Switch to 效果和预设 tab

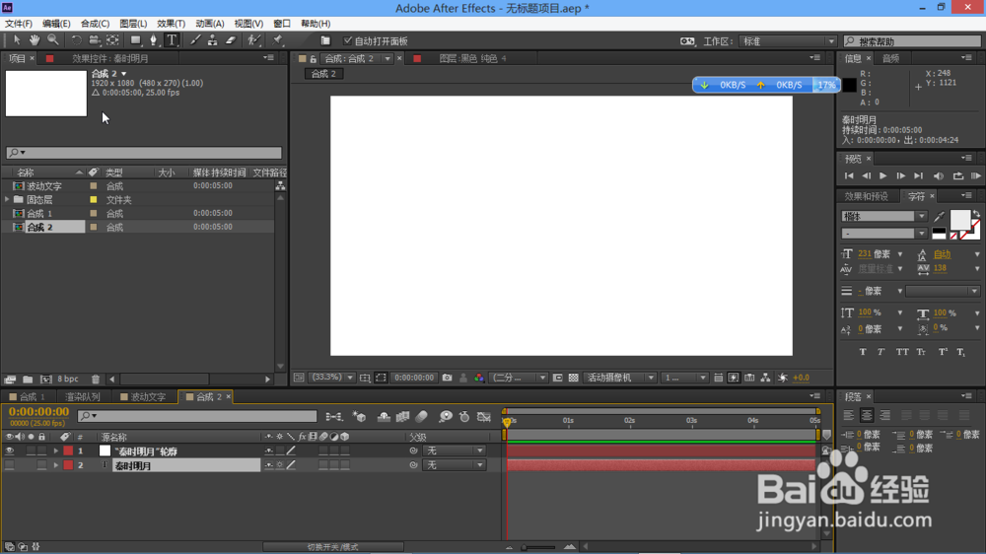coord(866,196)
